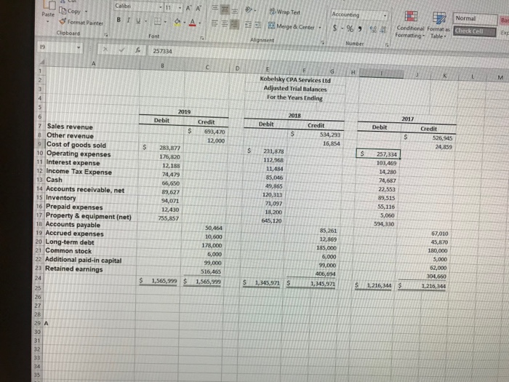Image resolution: width=509 pixels, height=382 pixels.
Task: Open Number format dialog launcher
Action: click(387, 44)
